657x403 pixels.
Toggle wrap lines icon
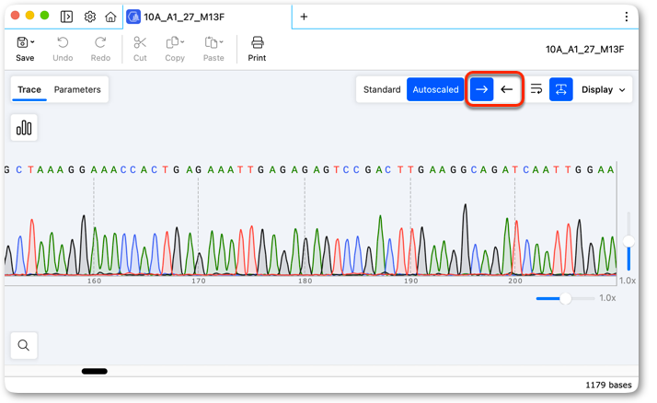click(536, 89)
